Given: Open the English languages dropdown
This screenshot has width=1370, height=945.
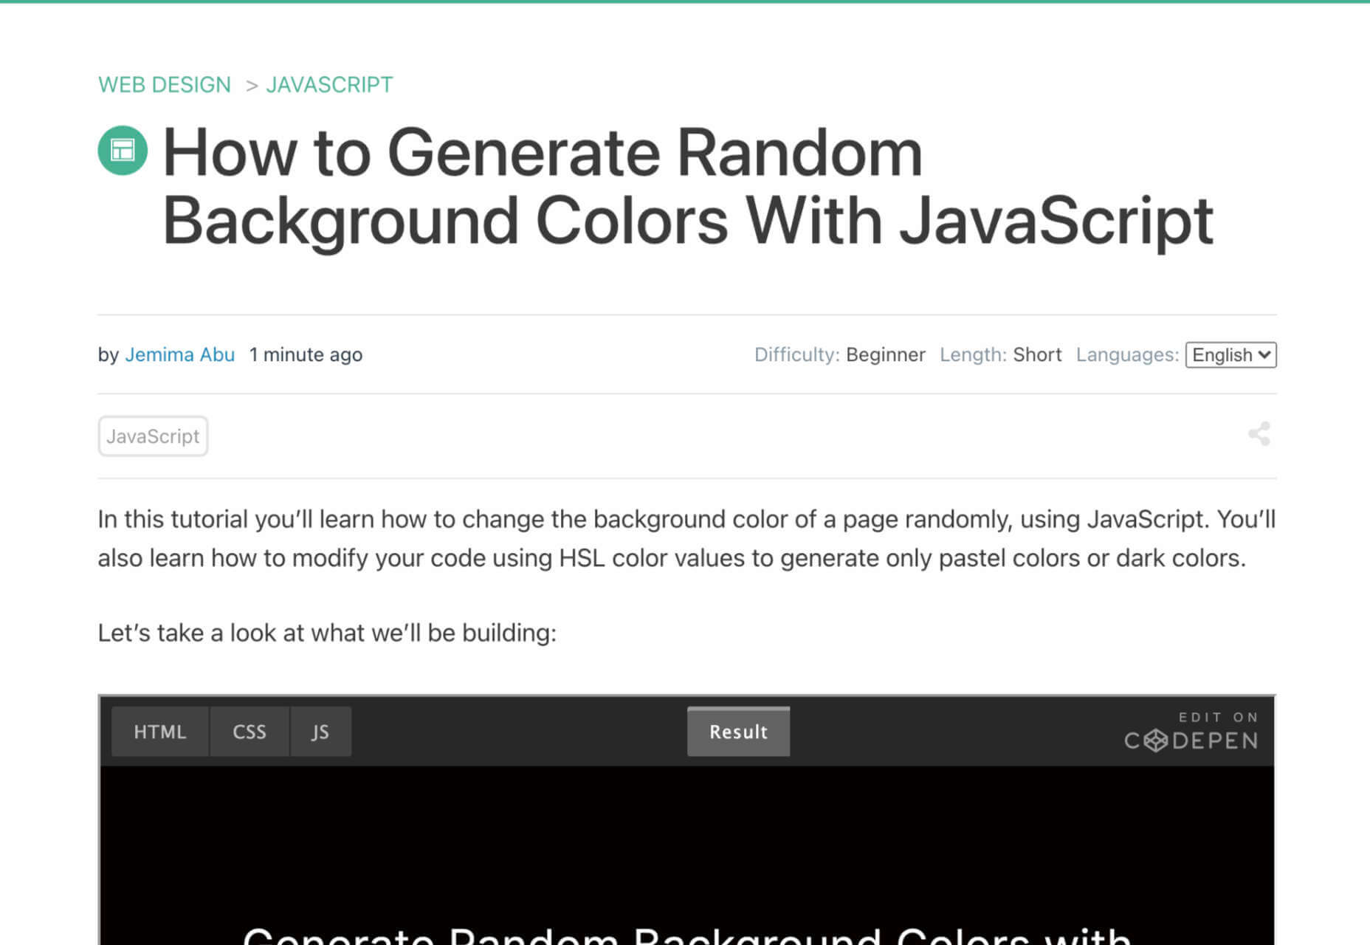Looking at the screenshot, I should 1230,355.
